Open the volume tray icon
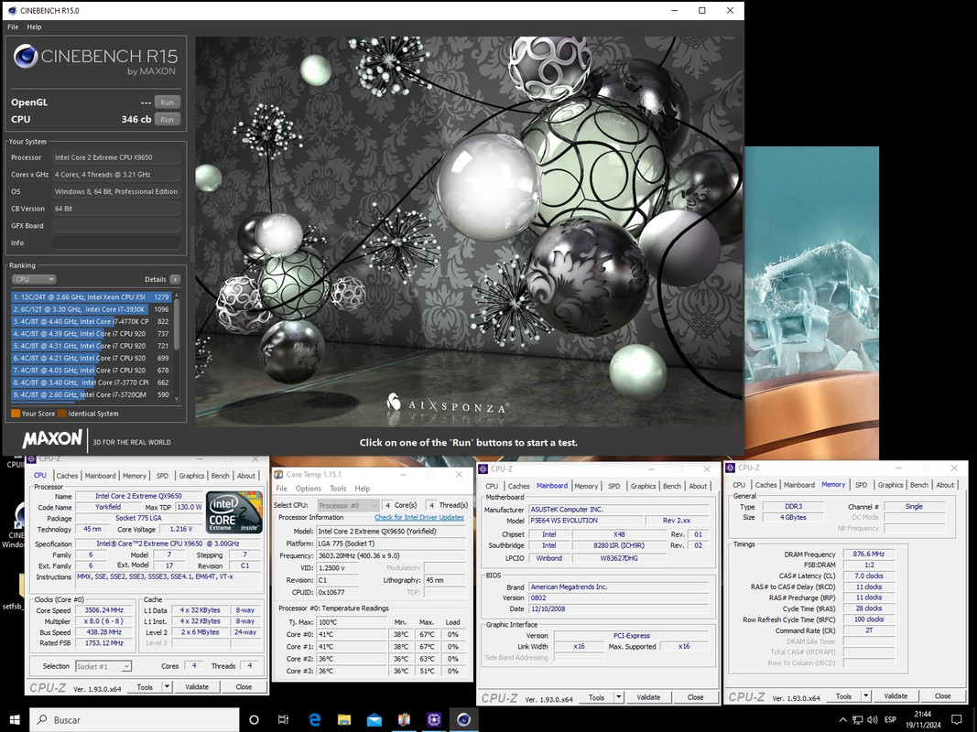The width and height of the screenshot is (977, 732). (873, 719)
